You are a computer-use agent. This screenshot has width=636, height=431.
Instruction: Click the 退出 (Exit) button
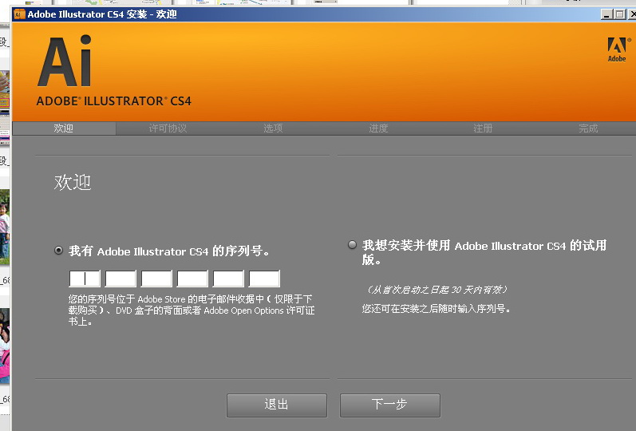[277, 405]
